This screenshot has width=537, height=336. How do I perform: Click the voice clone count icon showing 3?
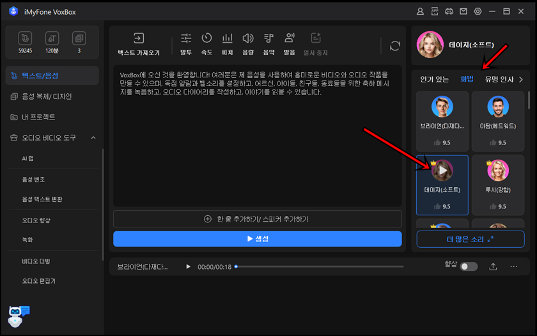(x=79, y=38)
